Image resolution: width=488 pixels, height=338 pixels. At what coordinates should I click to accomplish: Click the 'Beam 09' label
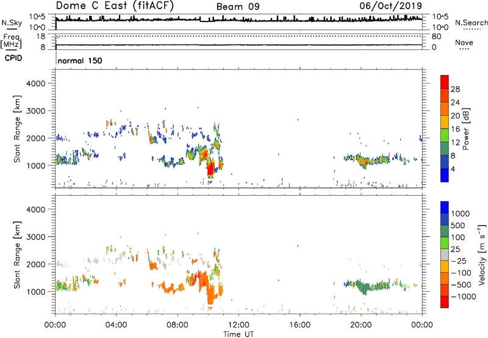238,7
